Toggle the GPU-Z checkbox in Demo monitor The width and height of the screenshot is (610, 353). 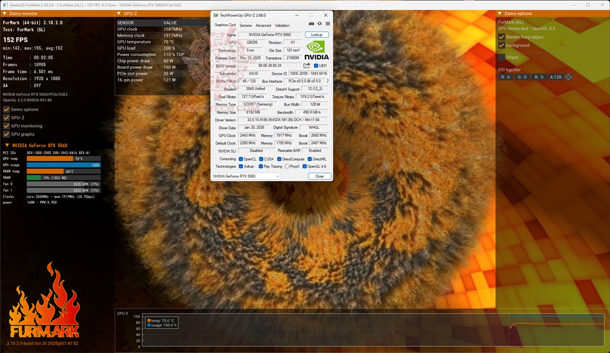6,117
